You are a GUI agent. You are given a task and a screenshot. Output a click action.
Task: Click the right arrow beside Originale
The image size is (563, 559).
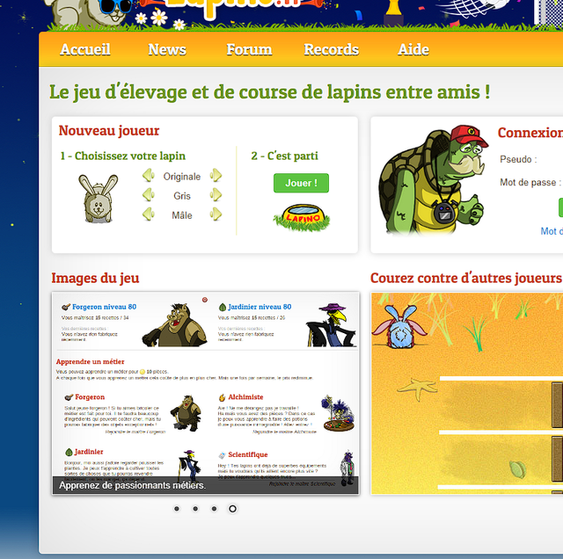[x=216, y=176]
